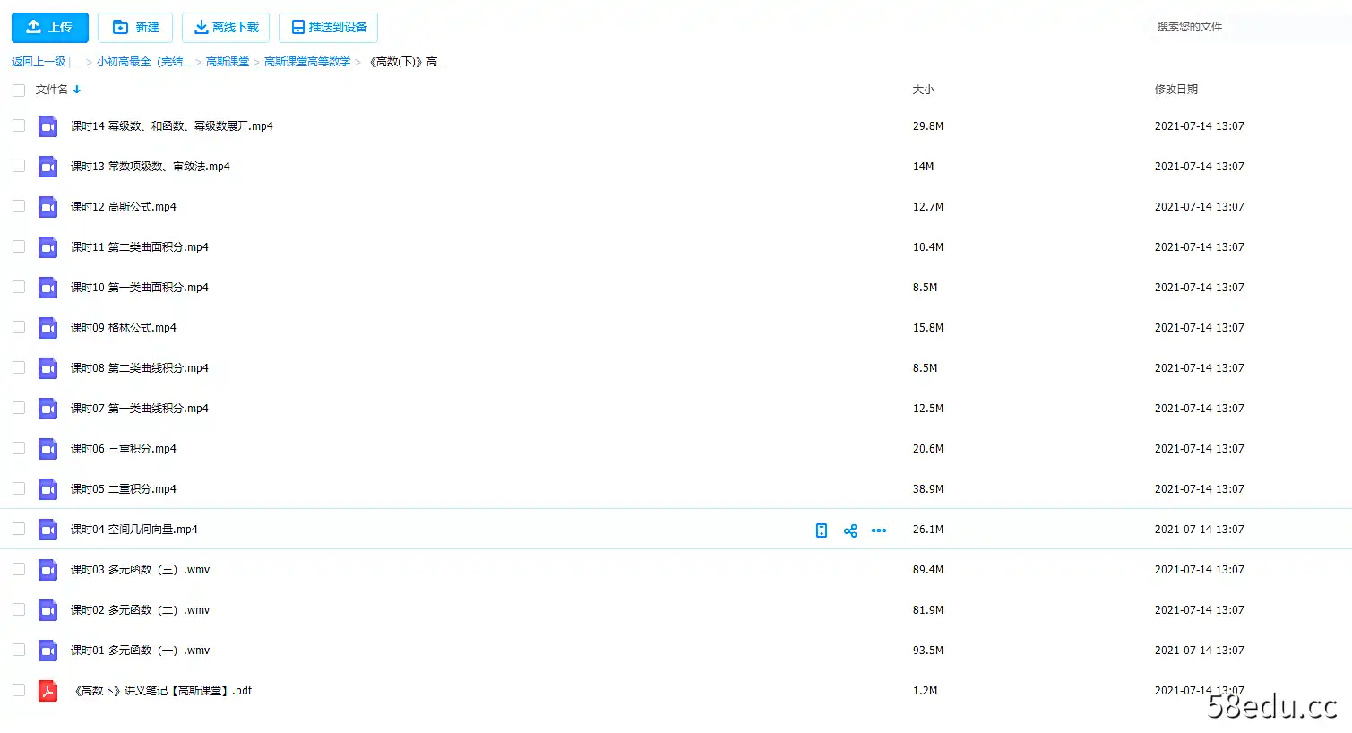Open file 课时11 第二类曲面积分.mp4
1352x733 pixels.
[140, 247]
